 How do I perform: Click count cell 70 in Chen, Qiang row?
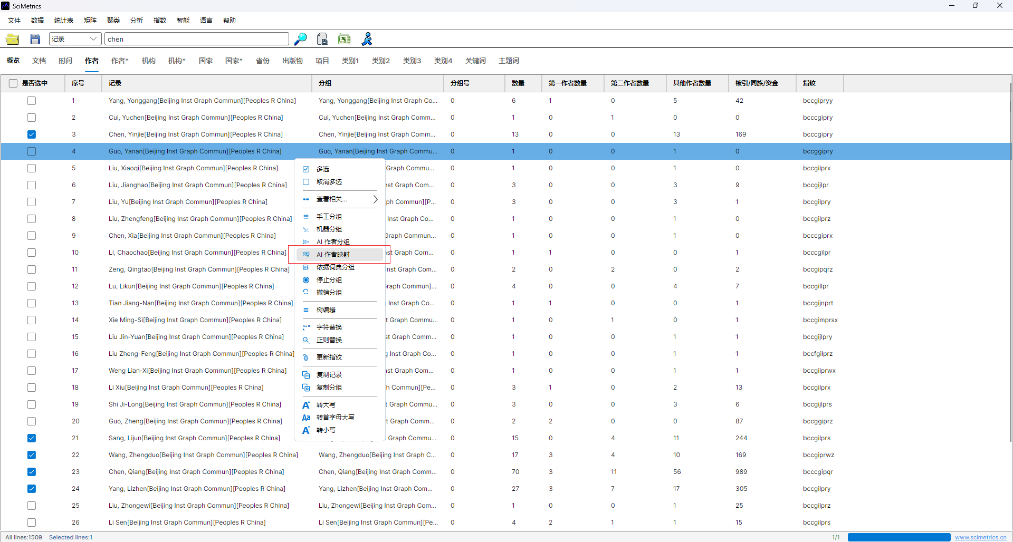coord(515,472)
